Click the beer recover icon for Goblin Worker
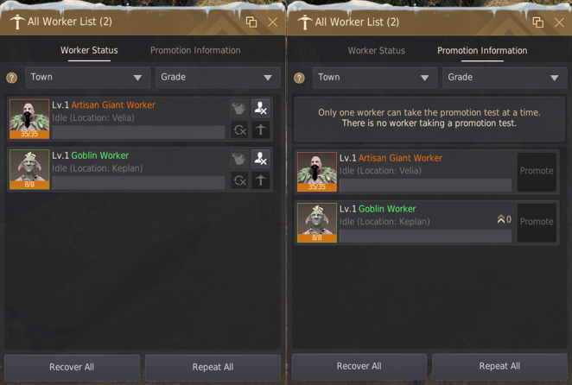 239,159
